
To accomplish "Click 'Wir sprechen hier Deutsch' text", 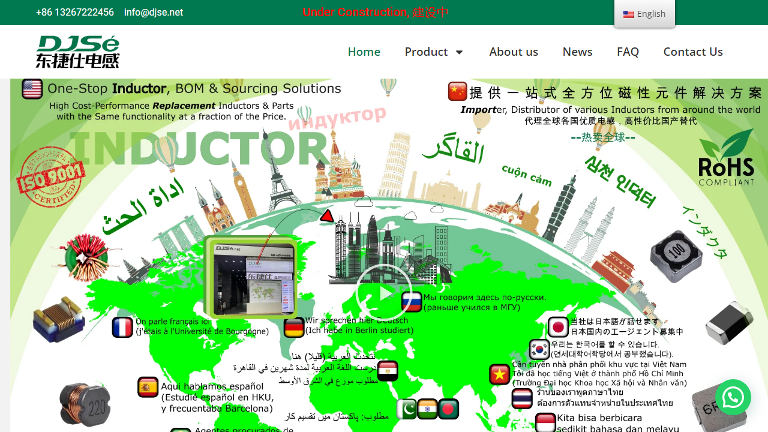I will click(x=356, y=321).
